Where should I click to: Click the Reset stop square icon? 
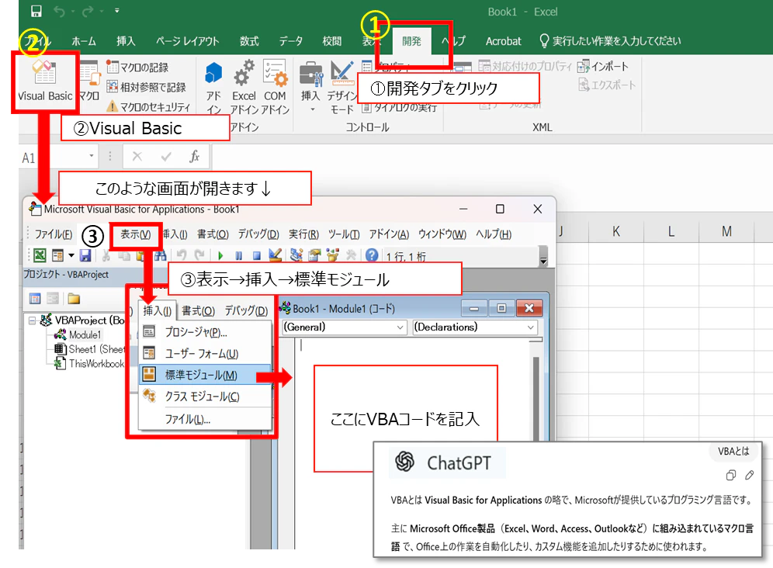point(256,255)
